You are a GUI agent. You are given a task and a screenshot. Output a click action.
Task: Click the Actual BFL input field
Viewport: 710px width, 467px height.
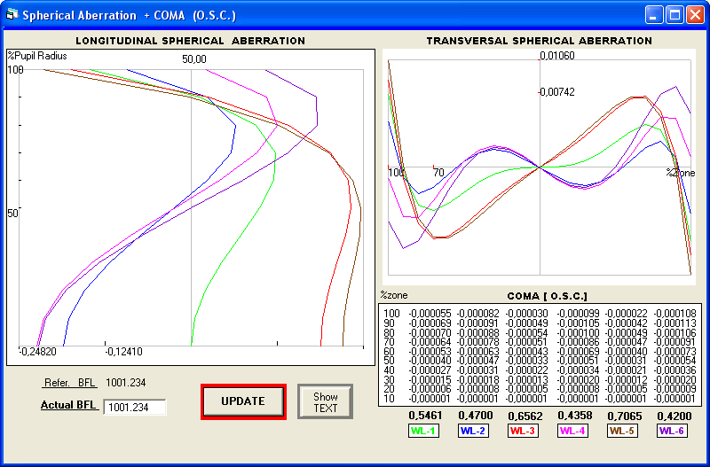[x=135, y=408]
